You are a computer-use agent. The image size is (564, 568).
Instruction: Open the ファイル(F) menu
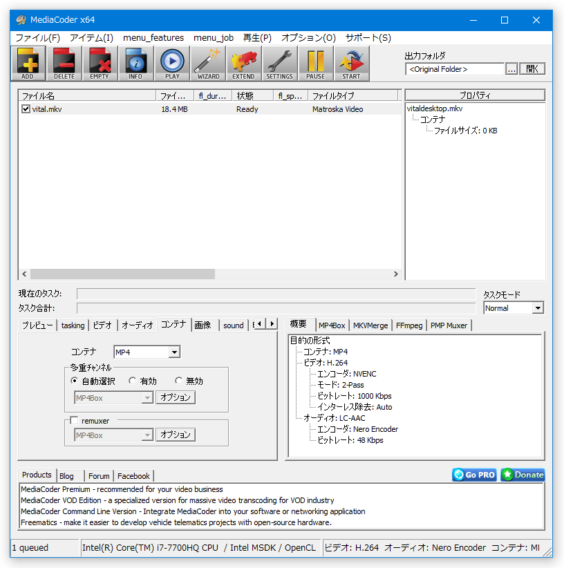(38, 38)
